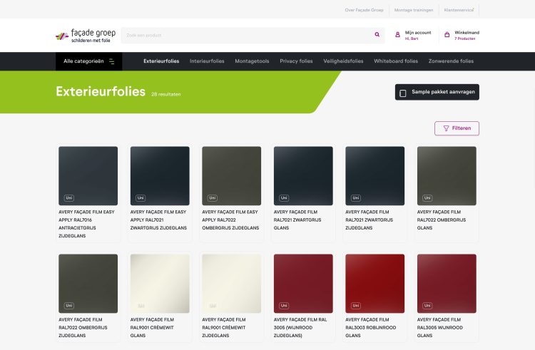Image resolution: width=535 pixels, height=350 pixels.
Task: Open the Filteren button
Action: click(x=457, y=128)
